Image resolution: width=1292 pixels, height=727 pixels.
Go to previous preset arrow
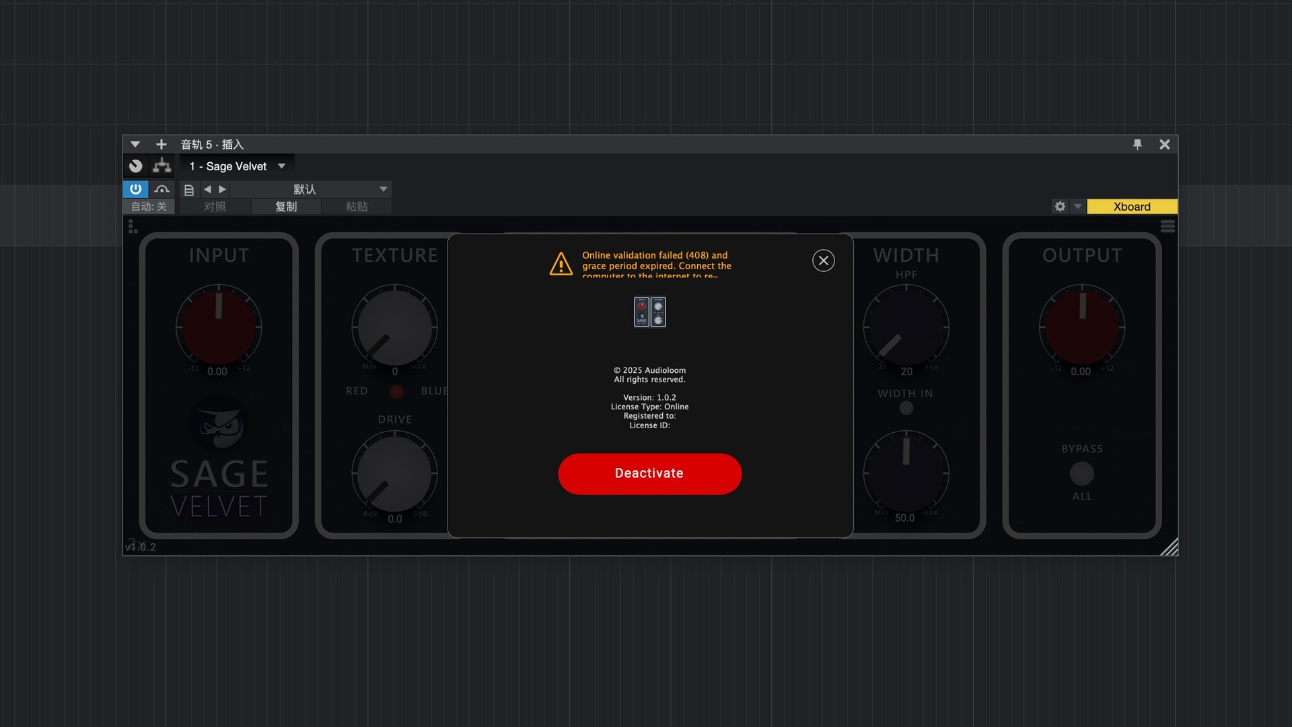[207, 189]
